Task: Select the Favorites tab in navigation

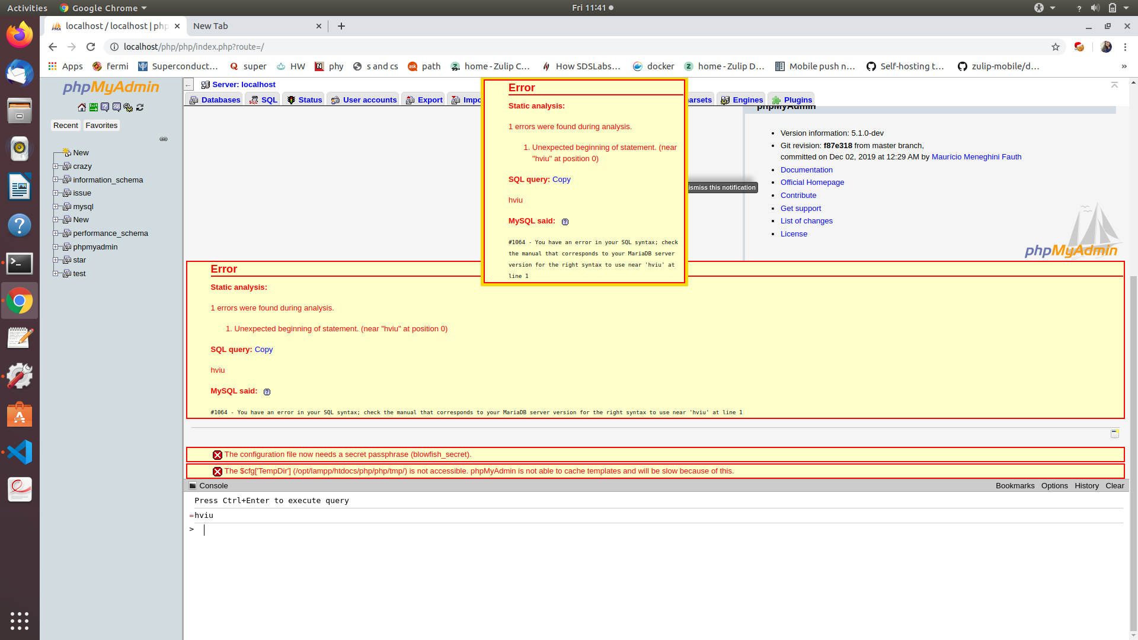Action: (101, 125)
